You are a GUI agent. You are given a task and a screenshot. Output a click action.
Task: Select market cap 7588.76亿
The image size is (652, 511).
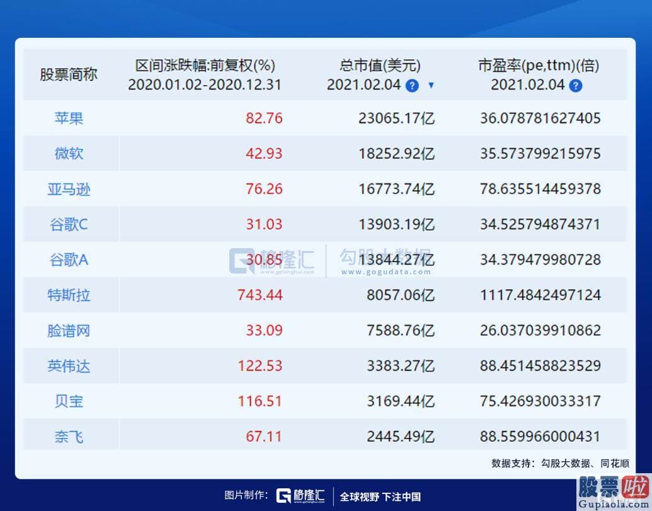coord(401,330)
